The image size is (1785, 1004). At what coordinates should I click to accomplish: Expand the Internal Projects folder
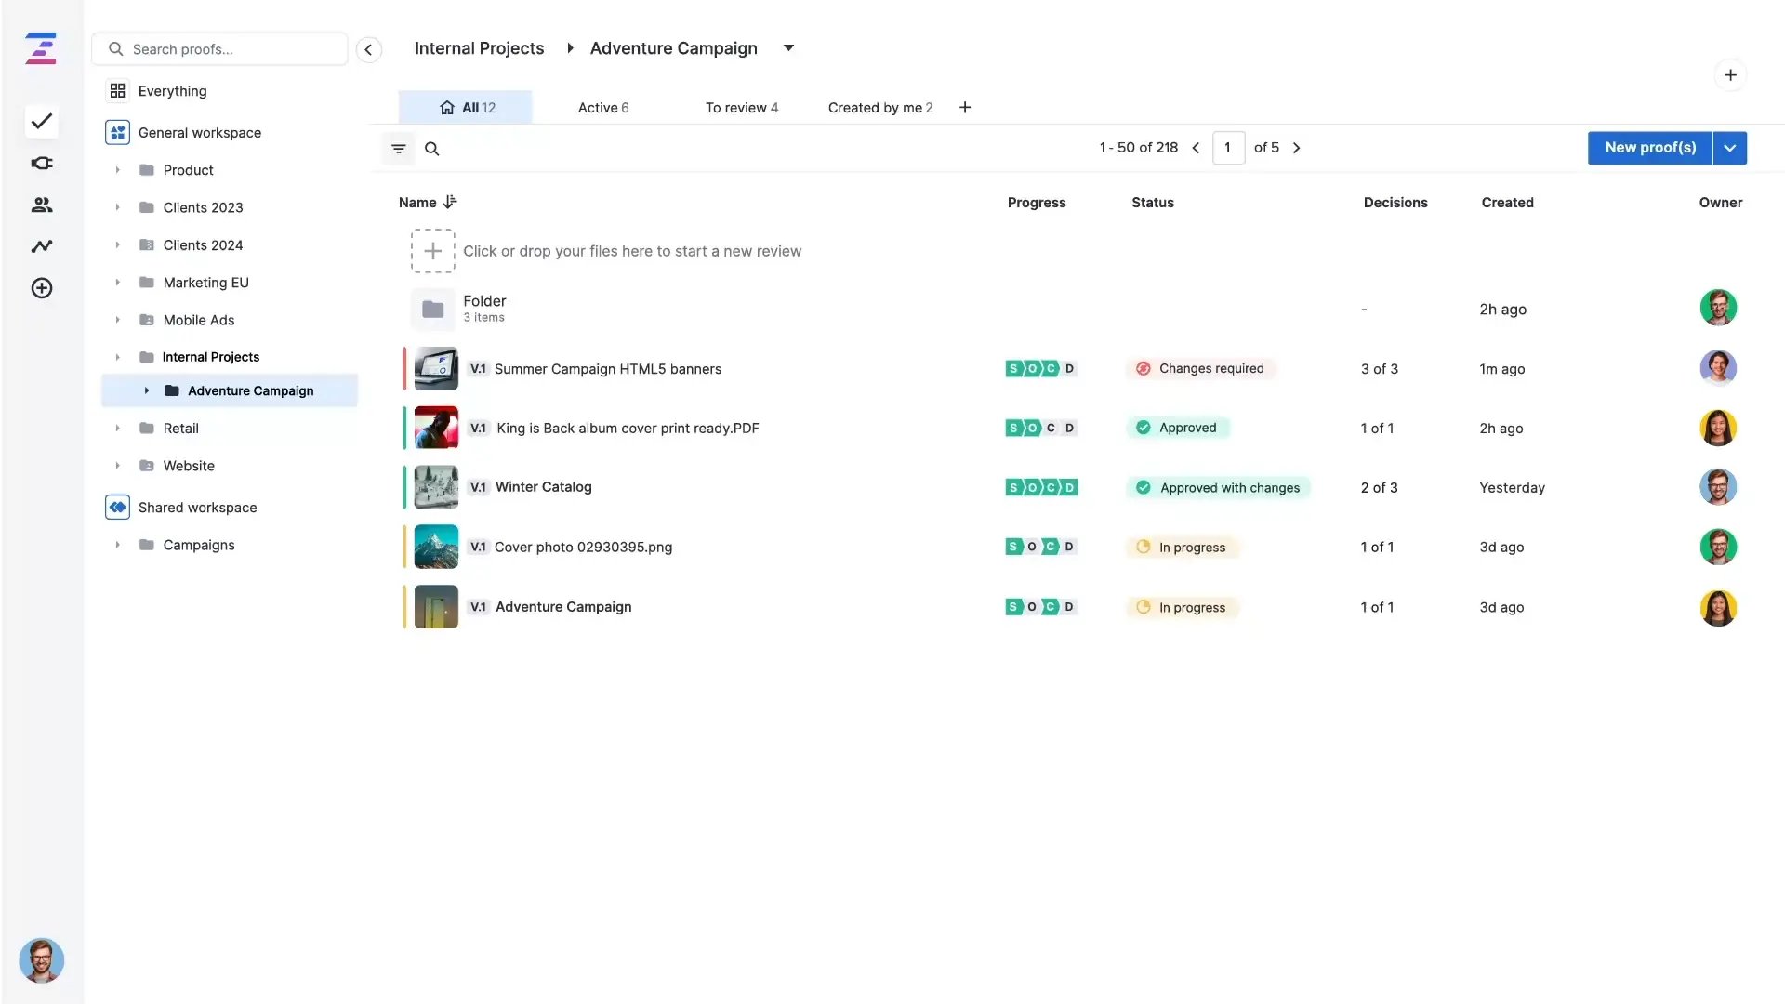(x=116, y=357)
